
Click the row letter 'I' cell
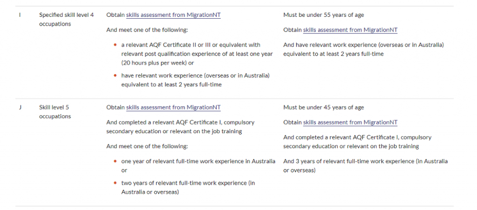coord(20,15)
